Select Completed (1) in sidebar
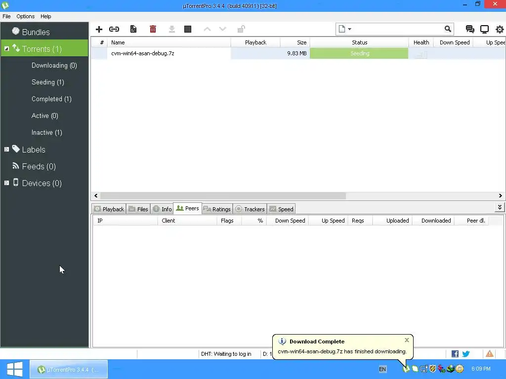 point(51,99)
